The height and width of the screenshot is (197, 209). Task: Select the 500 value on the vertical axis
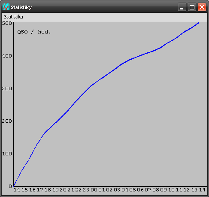pyautogui.click(x=7, y=23)
